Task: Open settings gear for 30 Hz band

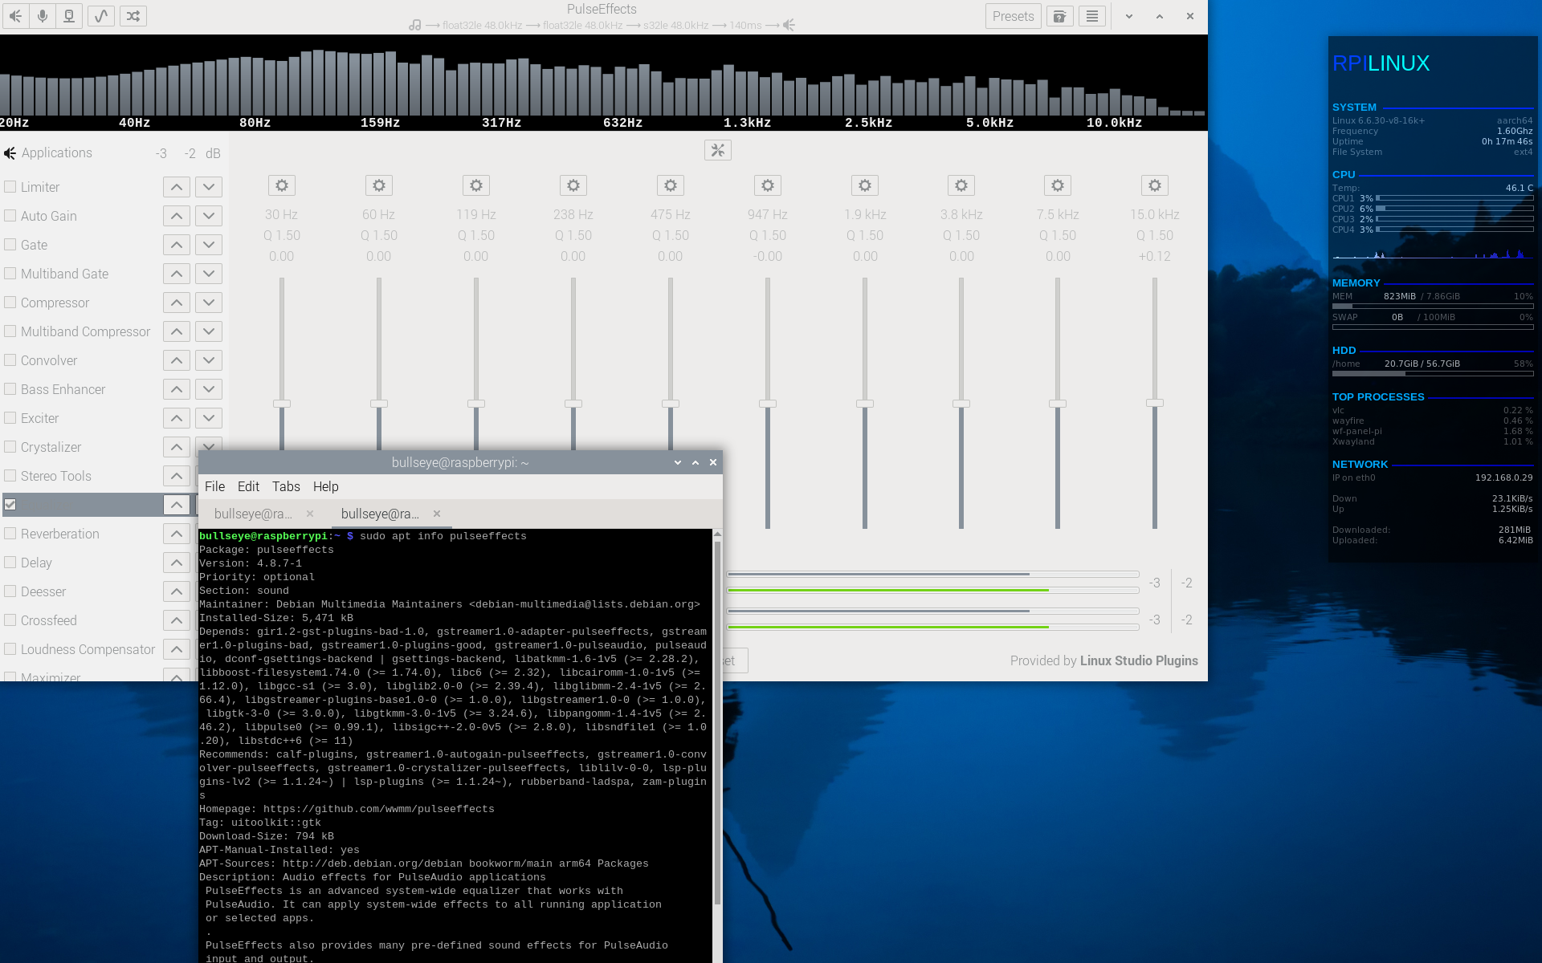Action: [281, 185]
